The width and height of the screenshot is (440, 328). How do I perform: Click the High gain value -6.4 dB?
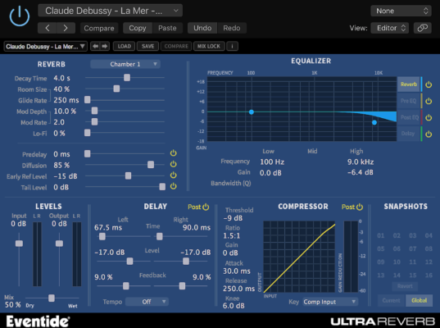[x=361, y=172]
